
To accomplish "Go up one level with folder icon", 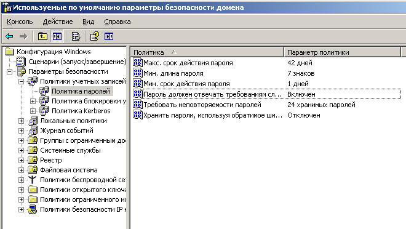I will (42, 36).
